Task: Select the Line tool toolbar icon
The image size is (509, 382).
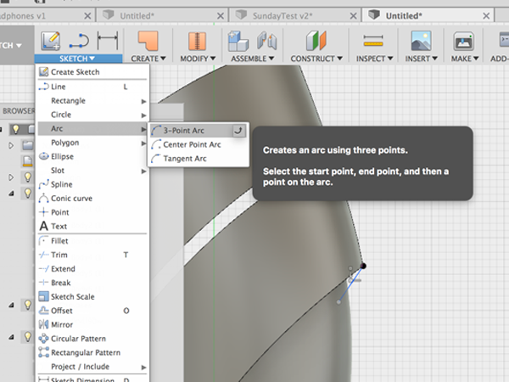Action: (x=79, y=41)
